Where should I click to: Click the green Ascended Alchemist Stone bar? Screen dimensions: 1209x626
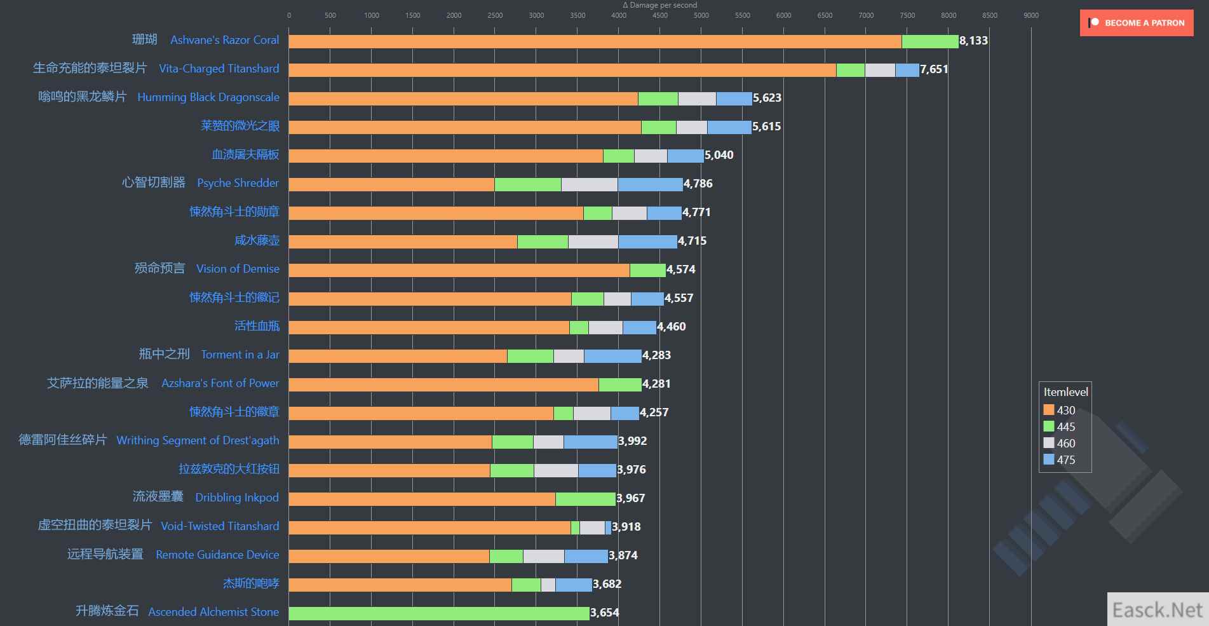click(x=438, y=613)
